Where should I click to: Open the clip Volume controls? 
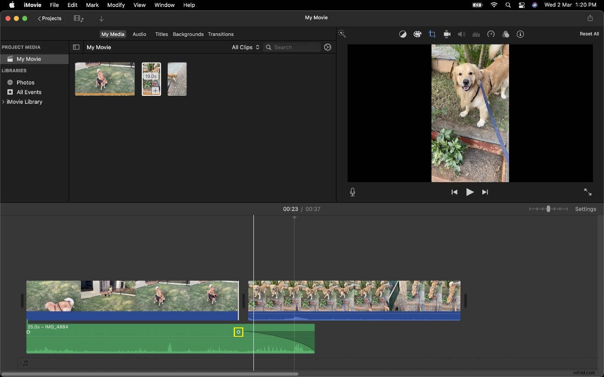[x=461, y=34]
